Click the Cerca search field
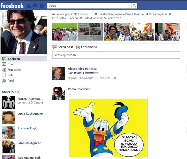 [x=89, y=6]
